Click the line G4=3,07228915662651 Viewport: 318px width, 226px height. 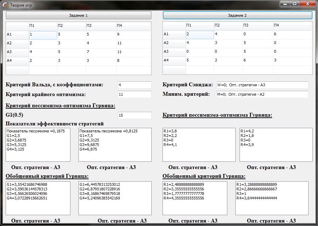[x=27, y=198]
